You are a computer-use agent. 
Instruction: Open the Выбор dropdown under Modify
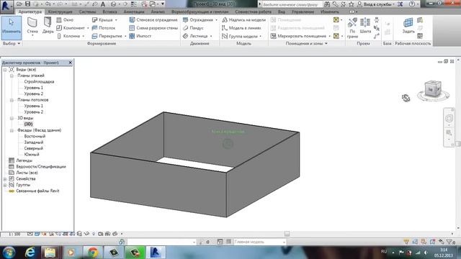tap(12, 43)
